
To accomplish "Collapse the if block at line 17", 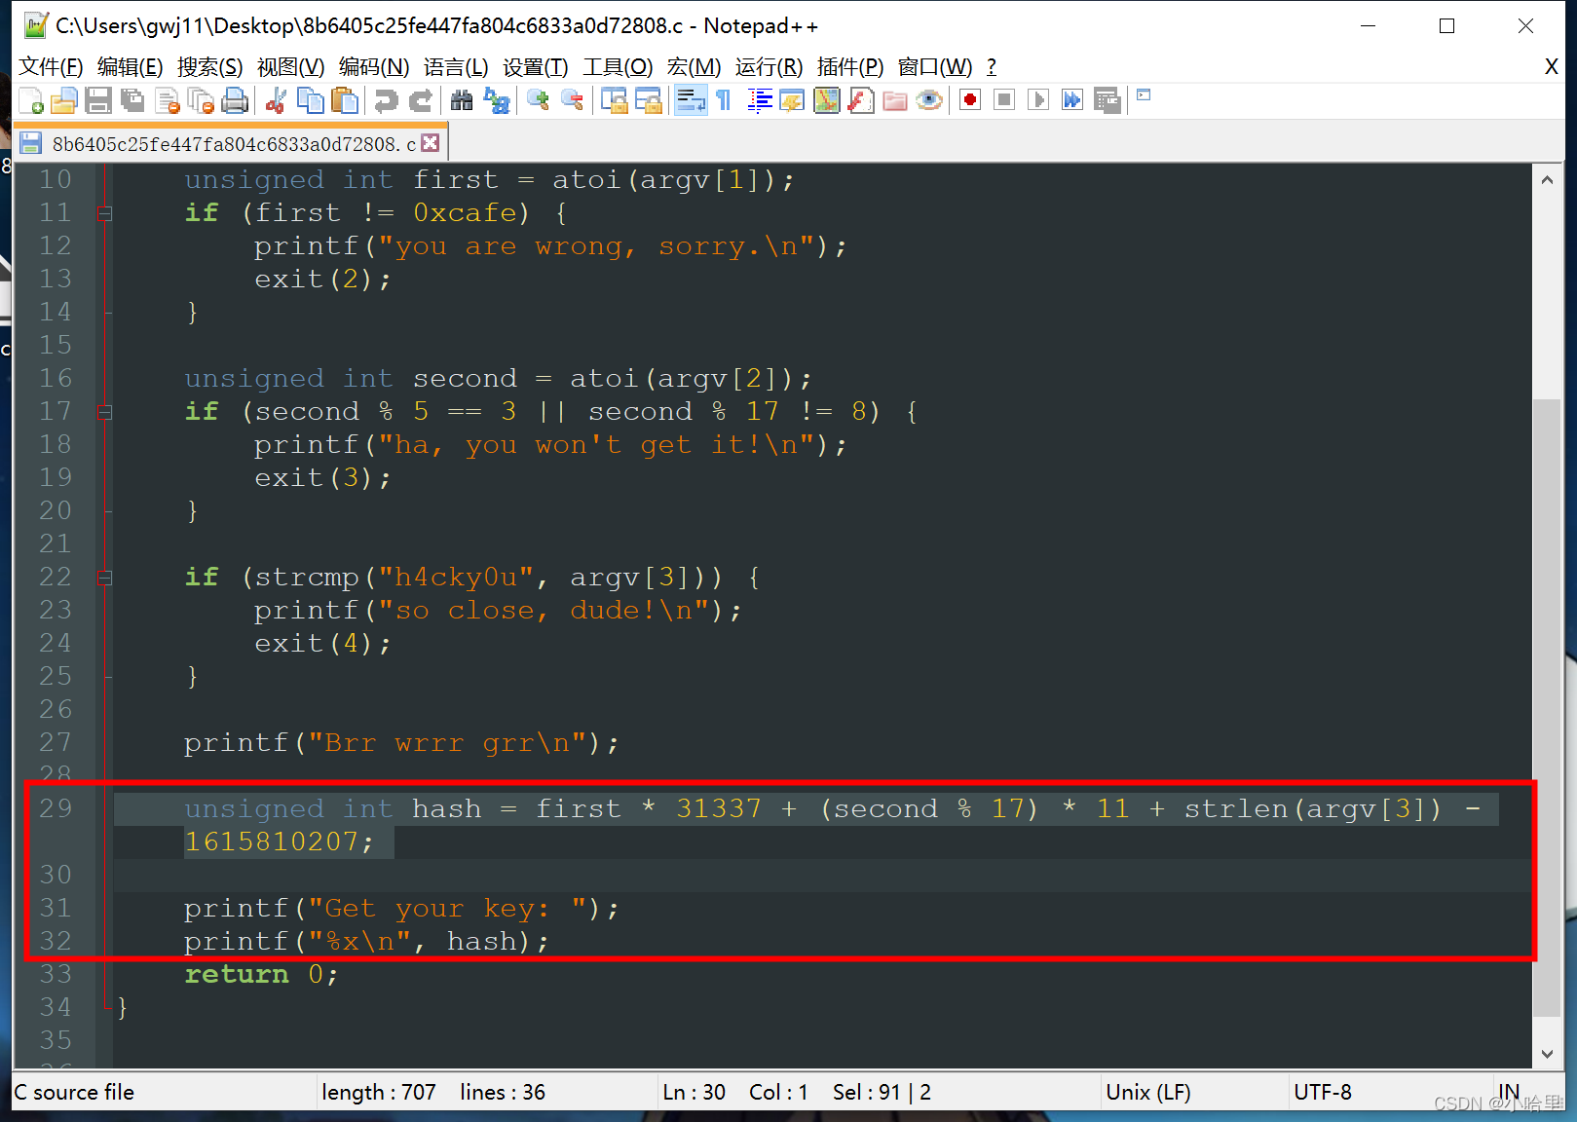I will tap(104, 412).
